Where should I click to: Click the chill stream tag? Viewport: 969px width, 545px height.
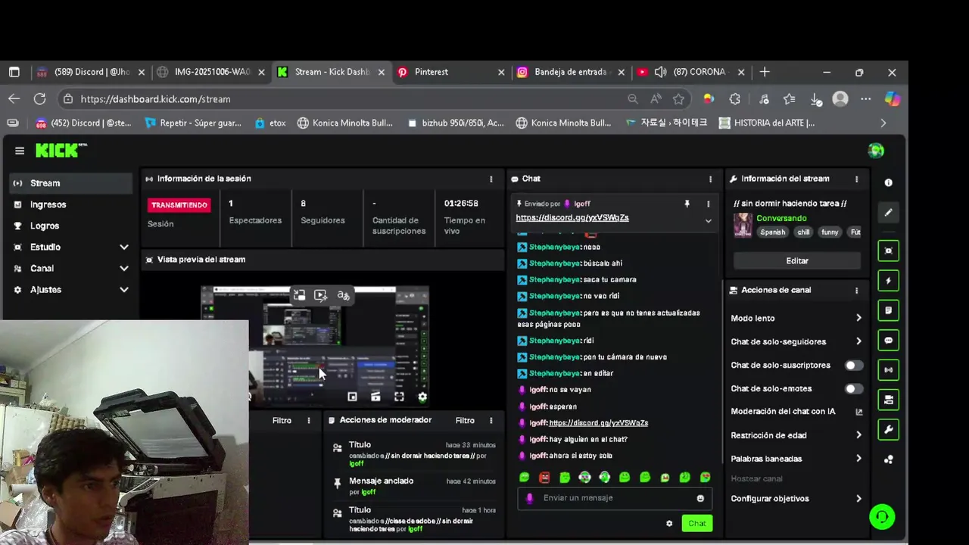pos(803,232)
